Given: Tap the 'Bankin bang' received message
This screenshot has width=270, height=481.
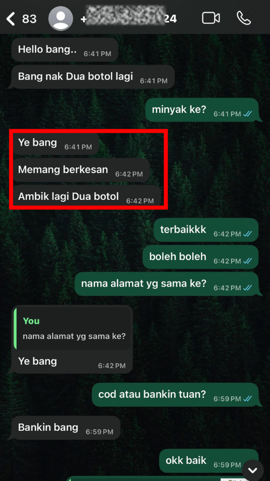Looking at the screenshot, I should pos(65,428).
